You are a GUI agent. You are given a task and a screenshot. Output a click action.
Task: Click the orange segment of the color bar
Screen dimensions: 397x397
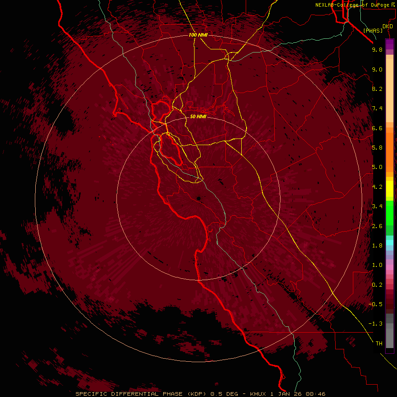[x=390, y=153]
